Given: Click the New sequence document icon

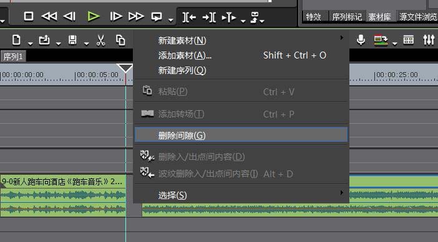Looking at the screenshot, I should click(16, 40).
